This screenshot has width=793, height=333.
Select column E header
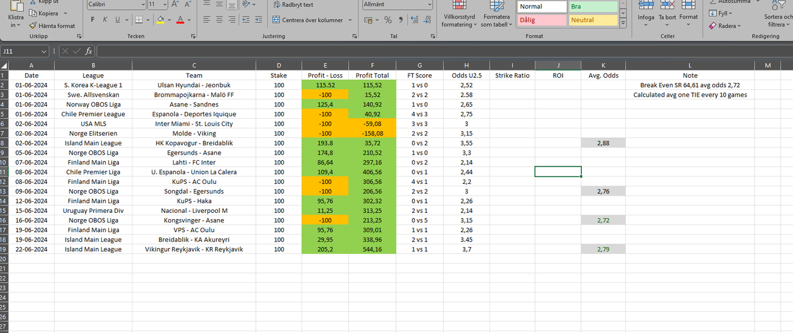325,66
